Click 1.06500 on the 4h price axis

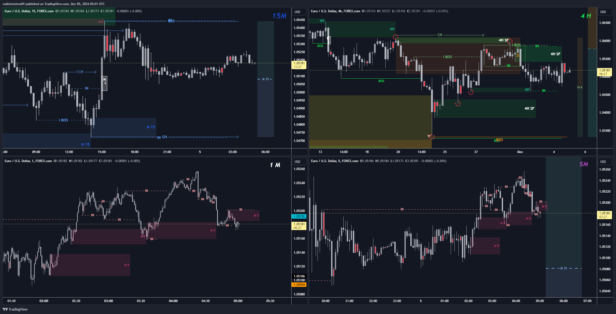coord(605,23)
